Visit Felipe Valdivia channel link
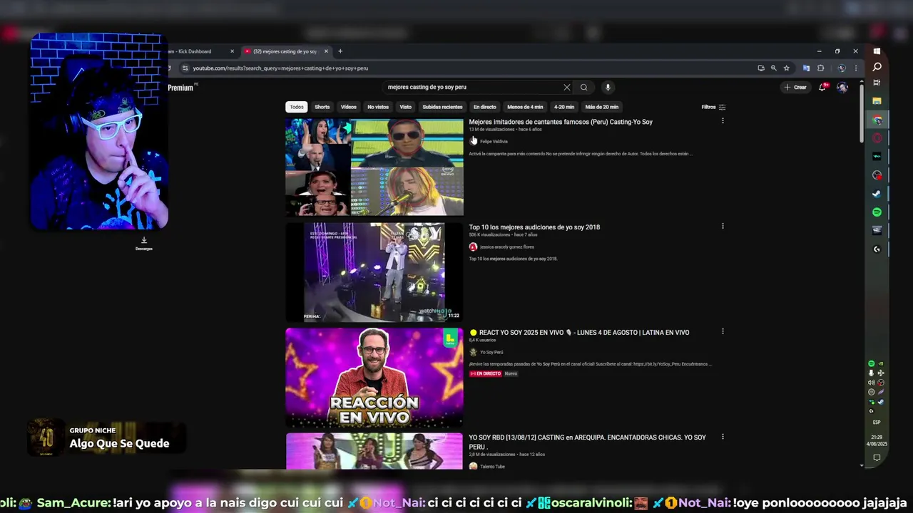 [x=494, y=141]
